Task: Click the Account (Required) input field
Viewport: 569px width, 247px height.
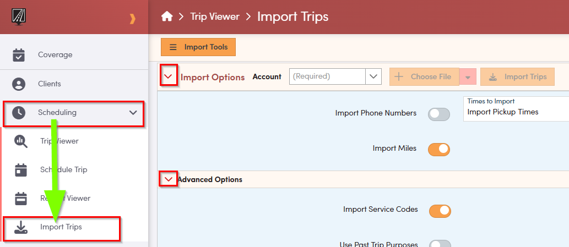Action: [x=327, y=77]
